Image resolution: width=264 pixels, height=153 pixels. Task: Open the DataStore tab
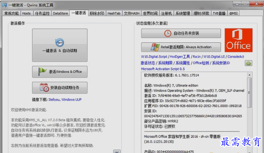coord(60,13)
